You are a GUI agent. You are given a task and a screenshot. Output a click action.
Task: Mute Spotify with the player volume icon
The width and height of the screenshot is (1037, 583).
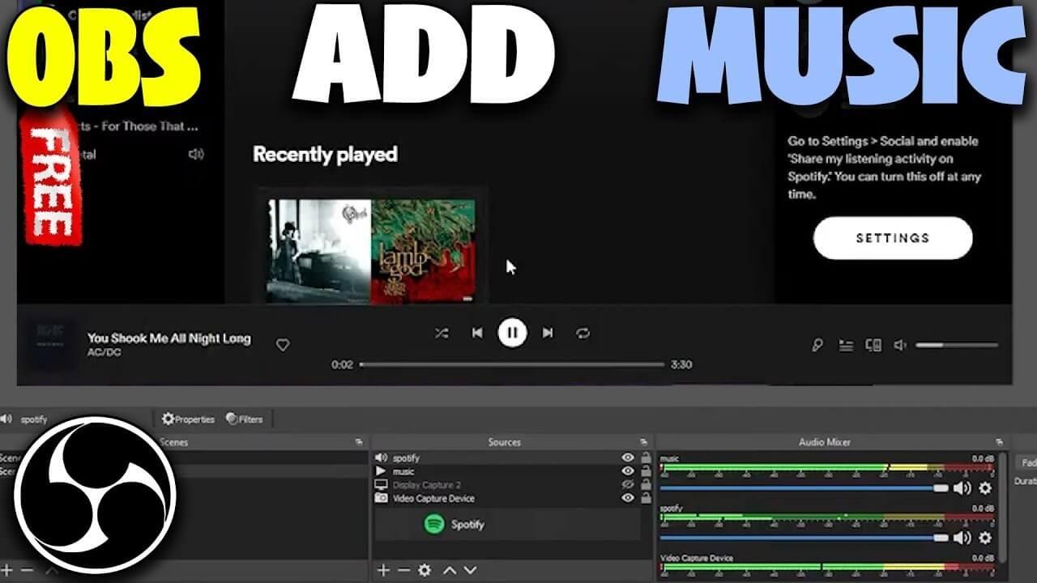(x=900, y=346)
